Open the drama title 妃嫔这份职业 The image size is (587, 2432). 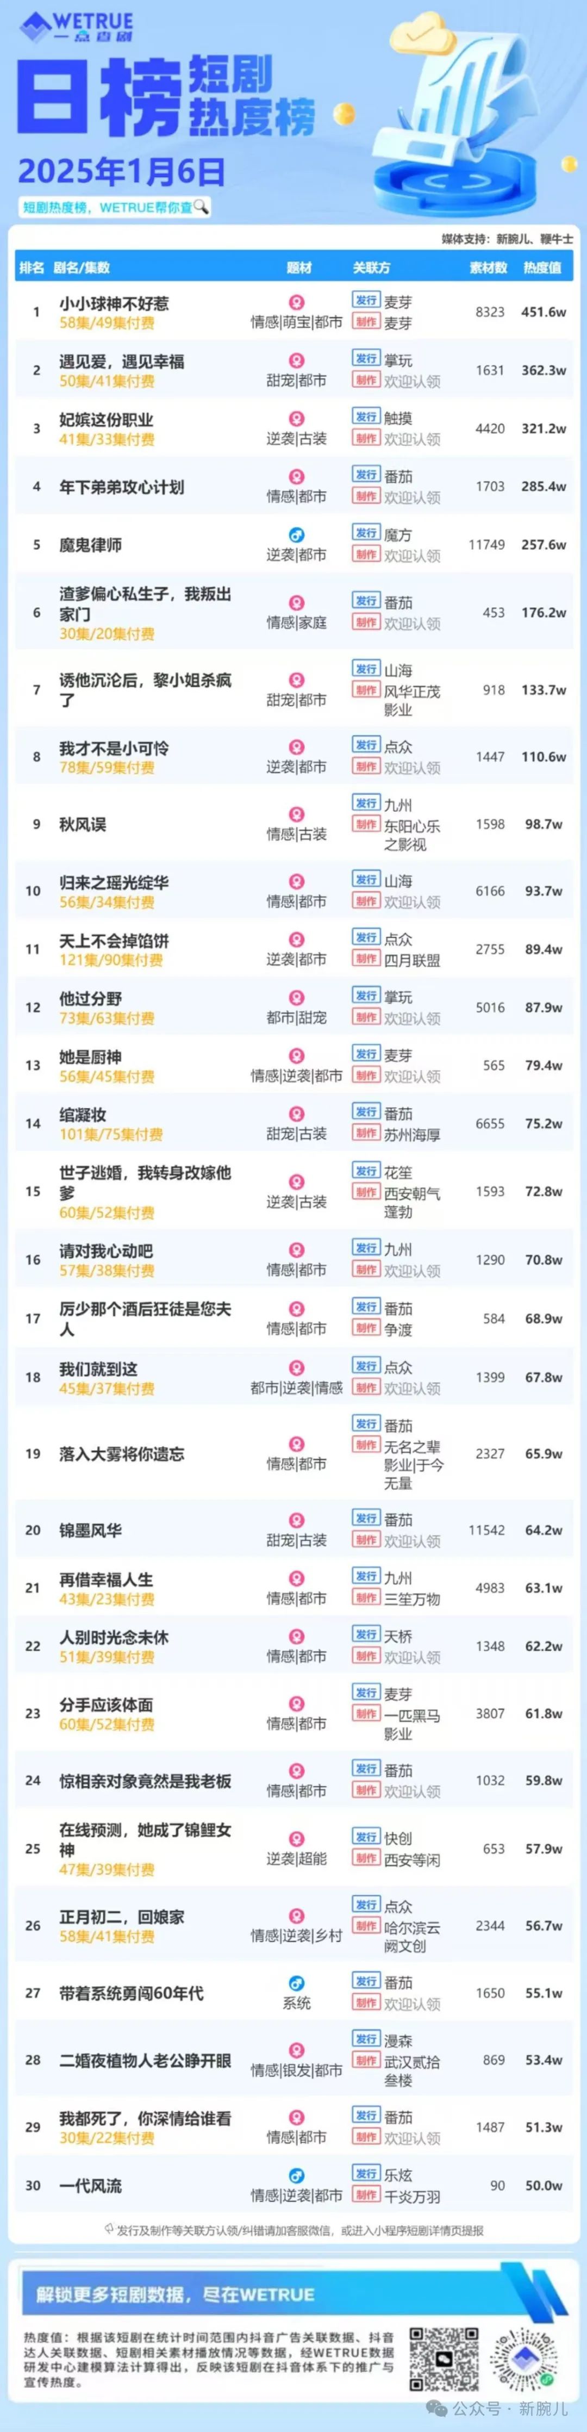pos(105,419)
